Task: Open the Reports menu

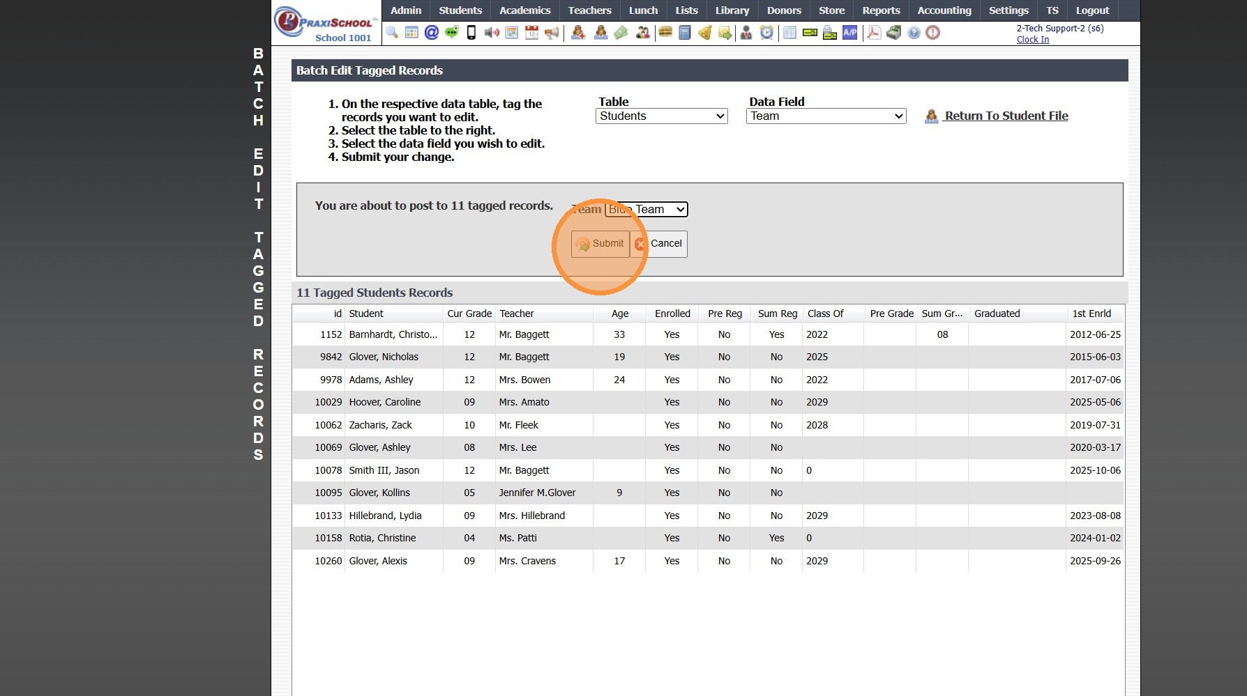Action: point(881,10)
